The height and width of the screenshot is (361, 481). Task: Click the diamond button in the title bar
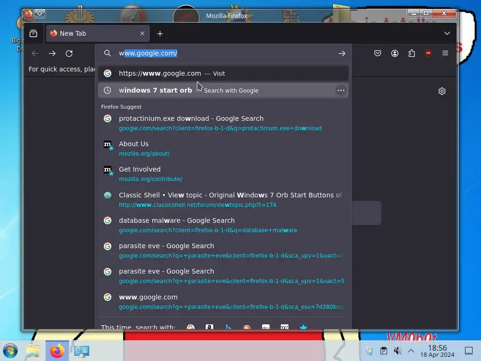pyautogui.click(x=40, y=14)
